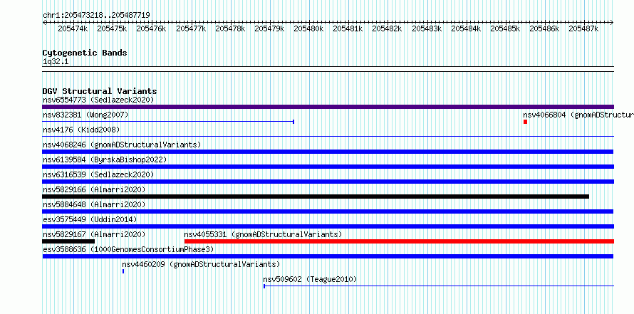The height and width of the screenshot is (314, 634).
Task: Click the nsv4055331 gnomAD label
Action: [x=263, y=234]
